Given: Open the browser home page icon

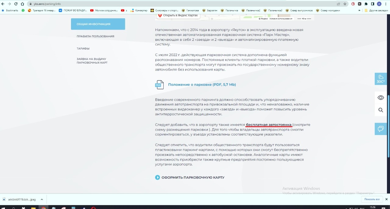Looking at the screenshot, I should click(22, 4).
